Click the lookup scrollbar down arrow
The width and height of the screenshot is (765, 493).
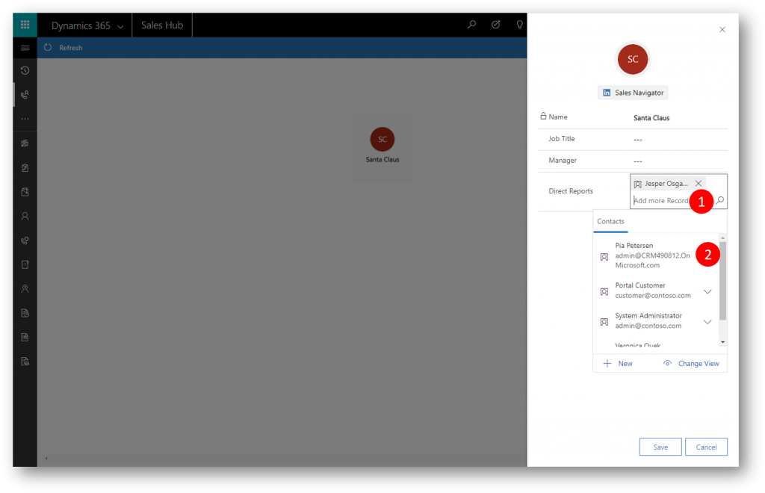point(723,342)
